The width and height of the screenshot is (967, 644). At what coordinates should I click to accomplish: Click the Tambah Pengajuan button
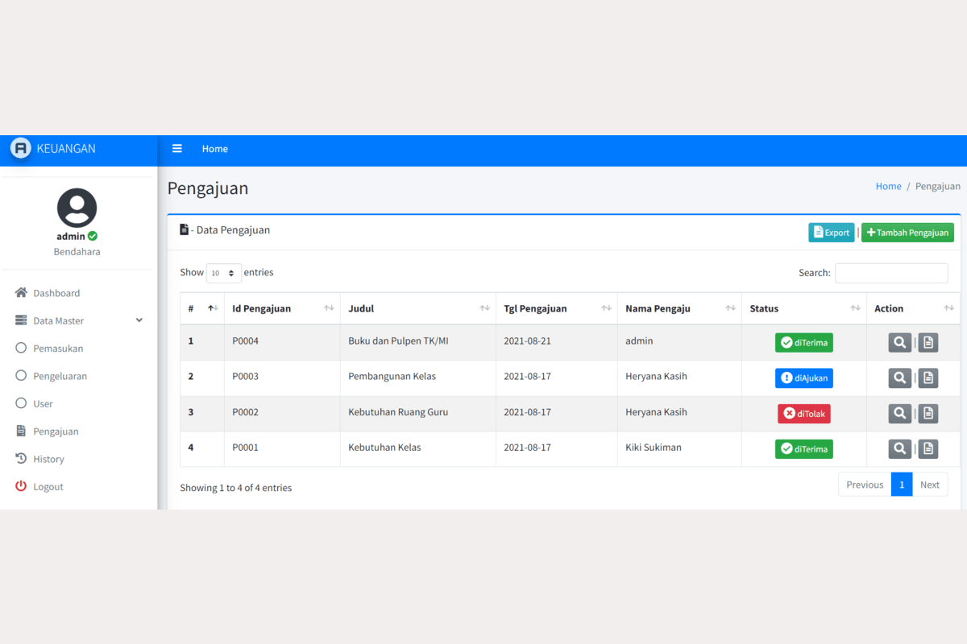point(907,233)
